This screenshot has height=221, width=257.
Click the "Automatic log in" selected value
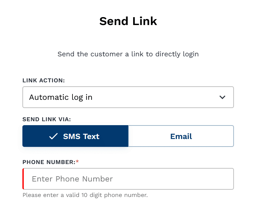[x=61, y=97]
